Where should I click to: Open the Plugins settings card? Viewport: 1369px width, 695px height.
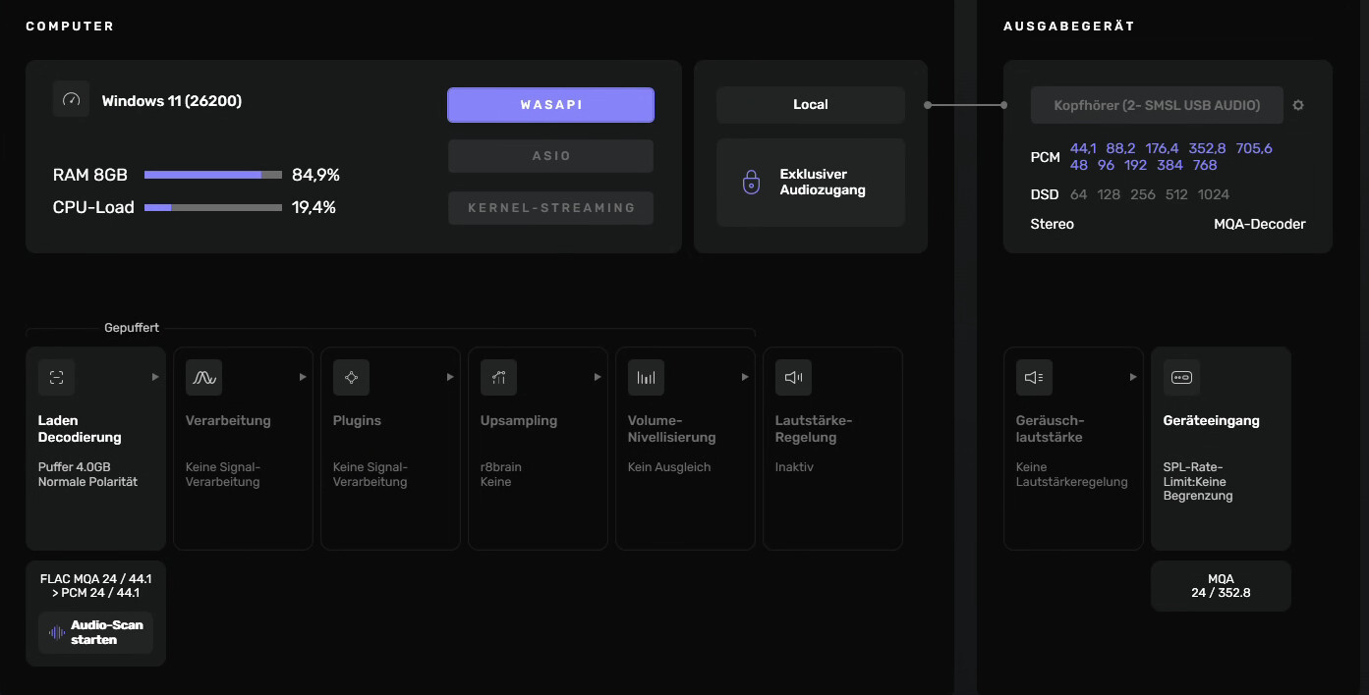[x=390, y=449]
